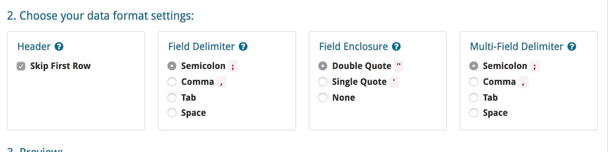The image size is (608, 152).
Task: Choose Comma under Multi-Field Delimiter
Action: pyautogui.click(x=473, y=82)
